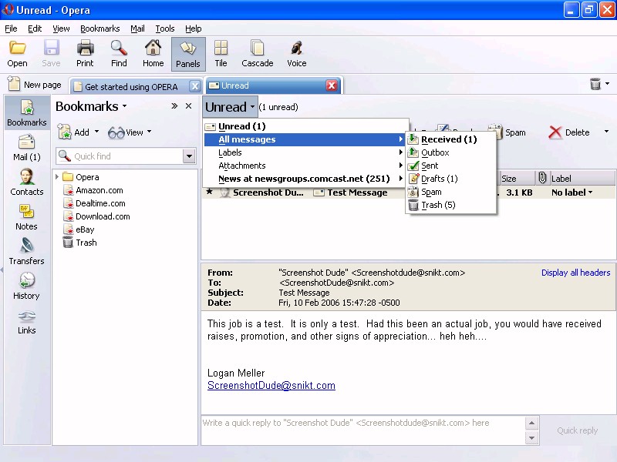Open the ScreenshotDude@snikt.com email link
This screenshot has width=617, height=462.
(271, 386)
